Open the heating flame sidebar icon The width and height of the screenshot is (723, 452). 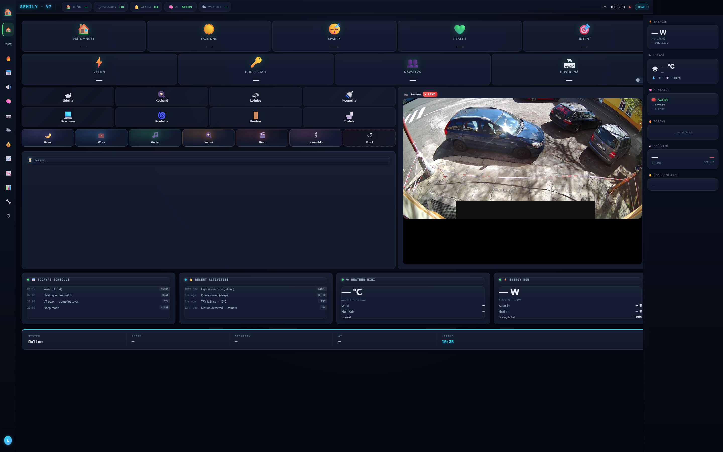(8, 58)
